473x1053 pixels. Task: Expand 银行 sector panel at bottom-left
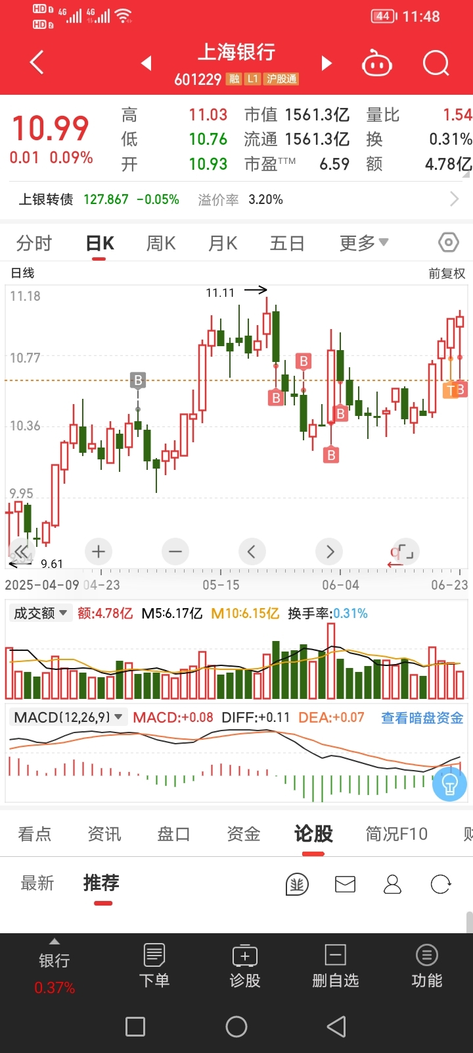pyautogui.click(x=55, y=965)
